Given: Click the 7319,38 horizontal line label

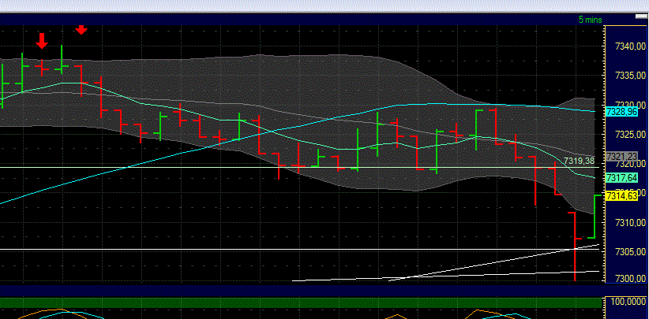Looking at the screenshot, I should click(580, 161).
